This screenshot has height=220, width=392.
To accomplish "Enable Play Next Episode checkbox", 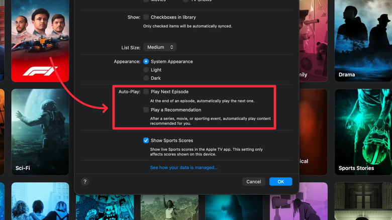I will (146, 91).
